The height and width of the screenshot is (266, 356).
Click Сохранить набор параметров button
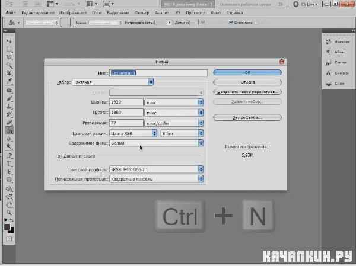(247, 92)
